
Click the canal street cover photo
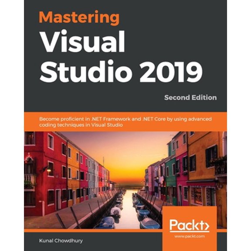(125, 180)
